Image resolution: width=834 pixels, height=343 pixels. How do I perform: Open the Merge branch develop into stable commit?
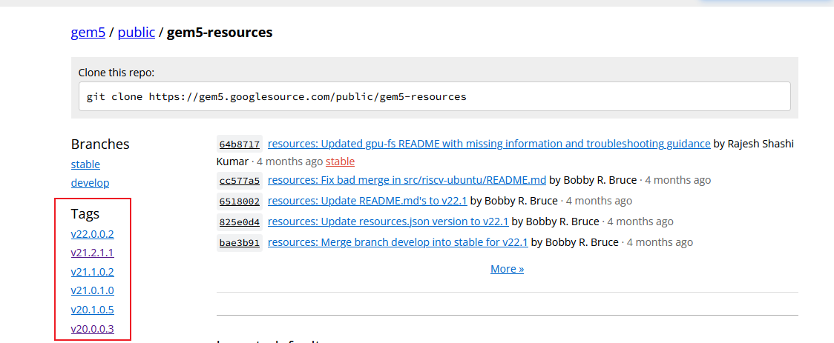point(397,242)
